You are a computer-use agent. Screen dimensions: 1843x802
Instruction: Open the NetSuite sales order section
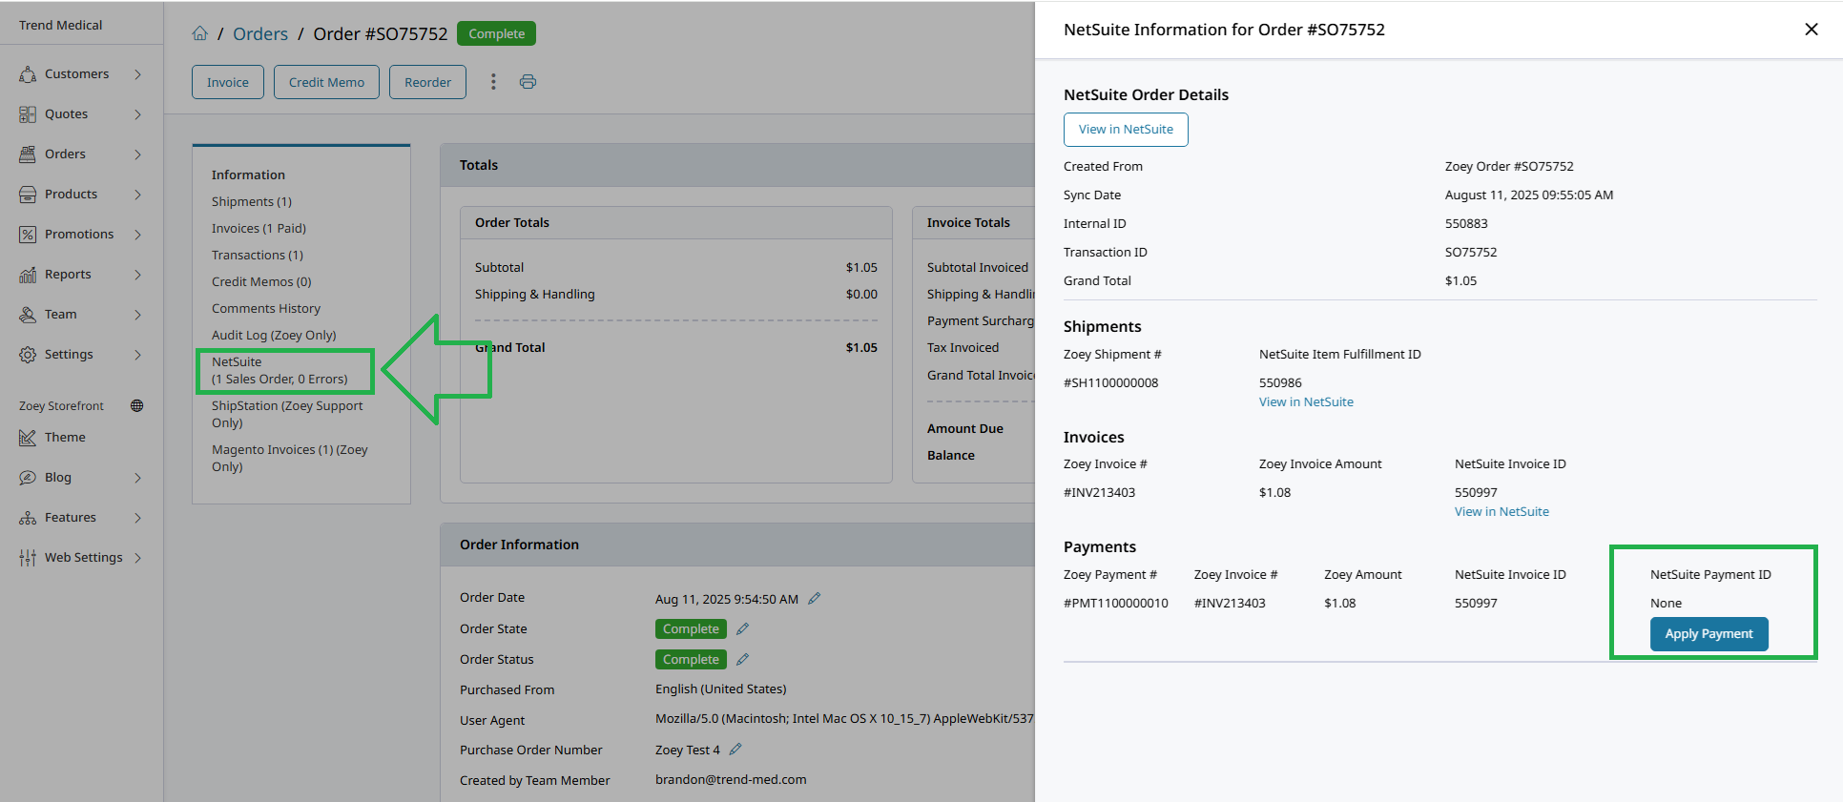[280, 370]
